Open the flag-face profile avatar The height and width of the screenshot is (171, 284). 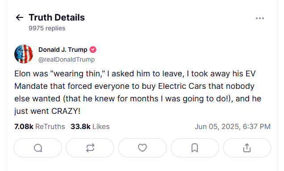pyautogui.click(x=24, y=54)
